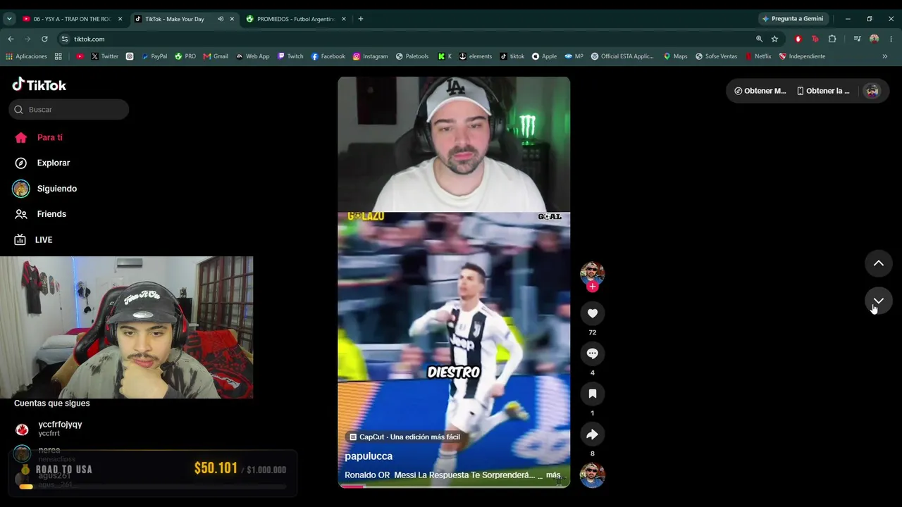Open the video creator avatar
Viewport: 902px width, 507px height.
[592, 273]
